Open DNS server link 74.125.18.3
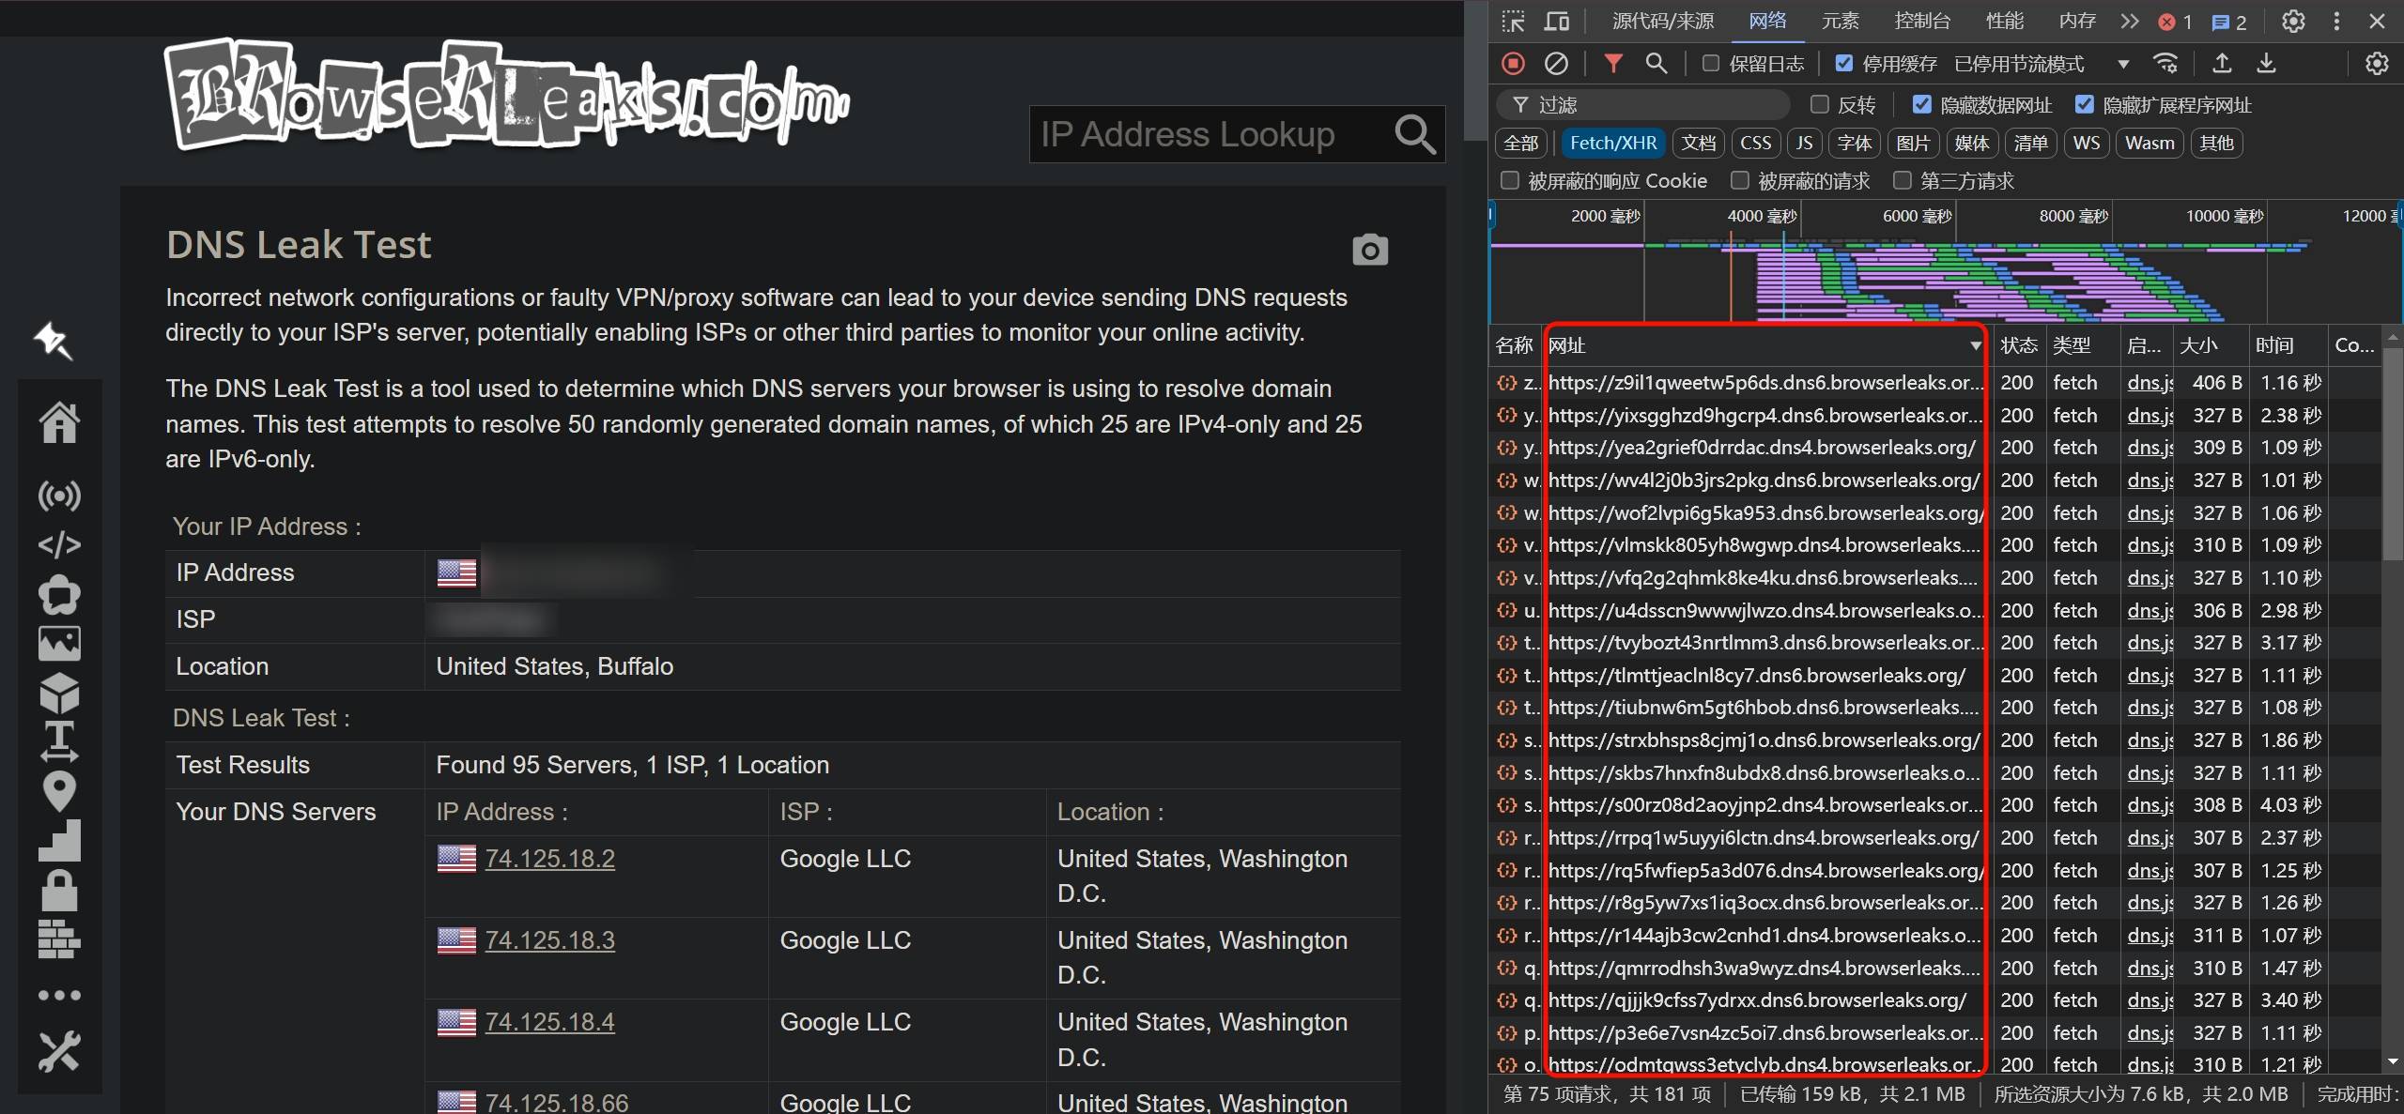Screen dimensions: 2404x1114 click(549, 940)
